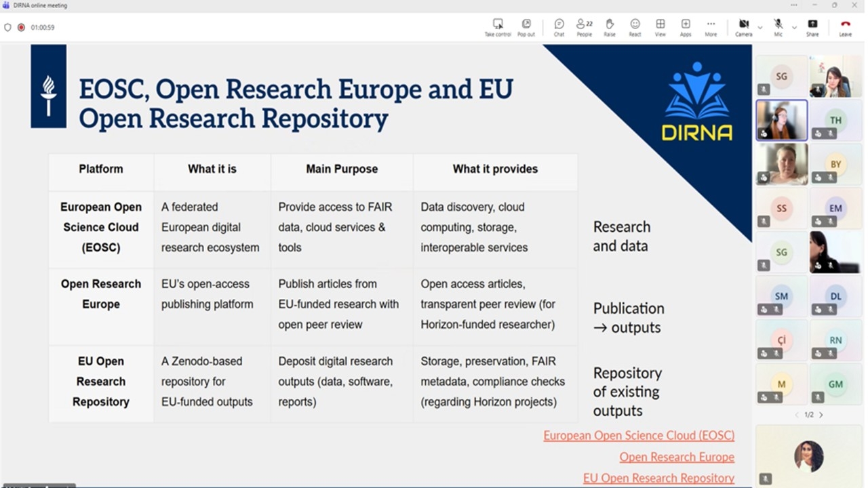
Task: Click the Take control button
Action: tap(498, 26)
